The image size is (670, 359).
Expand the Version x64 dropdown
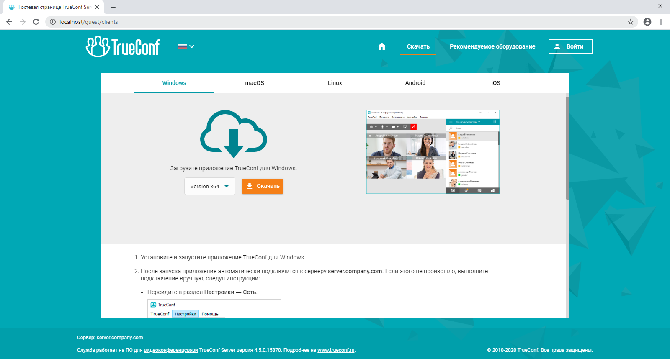(x=210, y=186)
